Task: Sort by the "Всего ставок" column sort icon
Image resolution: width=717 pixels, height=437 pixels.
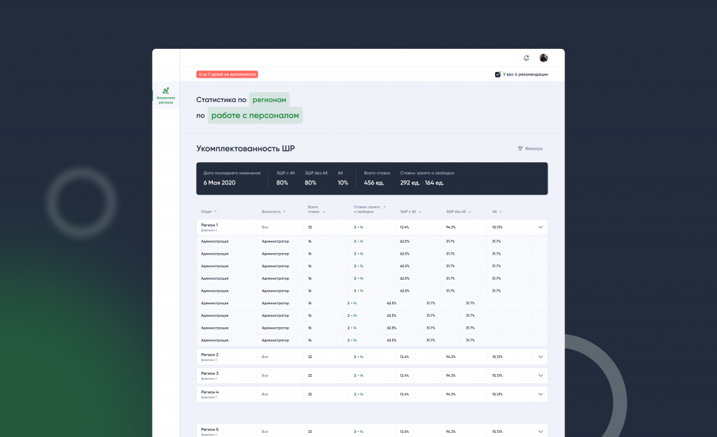Action: point(323,212)
